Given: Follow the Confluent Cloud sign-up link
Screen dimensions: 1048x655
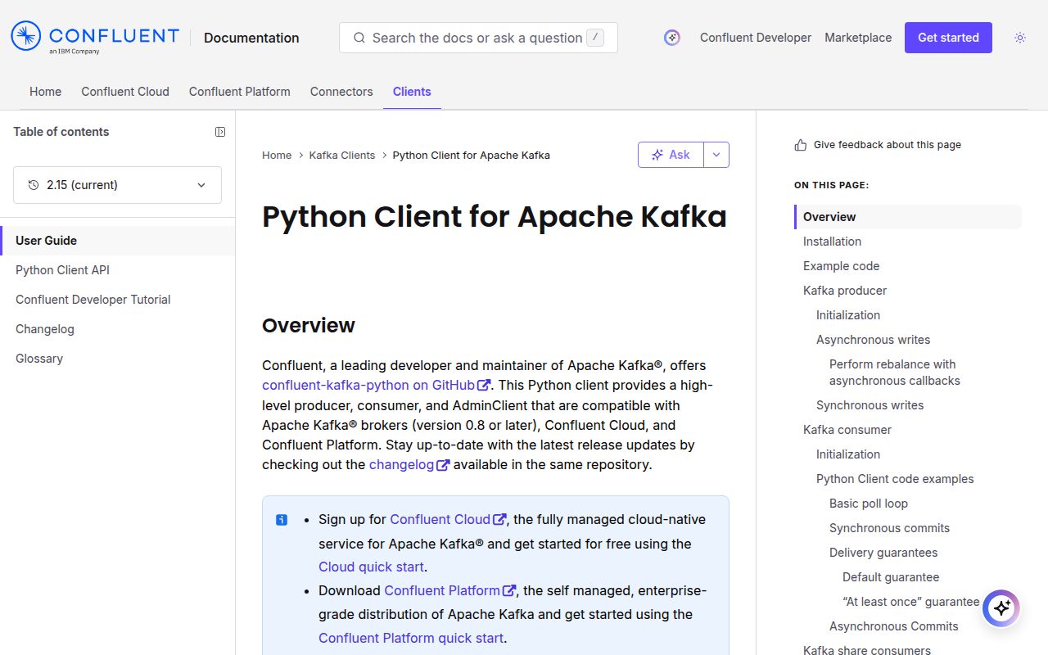Looking at the screenshot, I should (448, 519).
